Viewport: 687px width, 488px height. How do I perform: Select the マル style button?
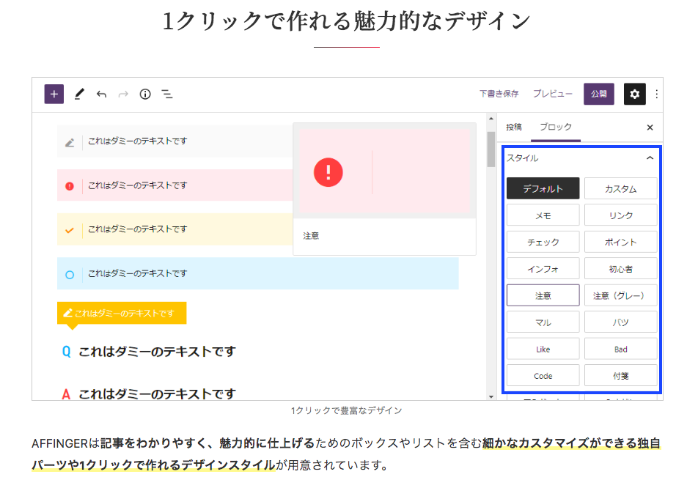tap(543, 322)
